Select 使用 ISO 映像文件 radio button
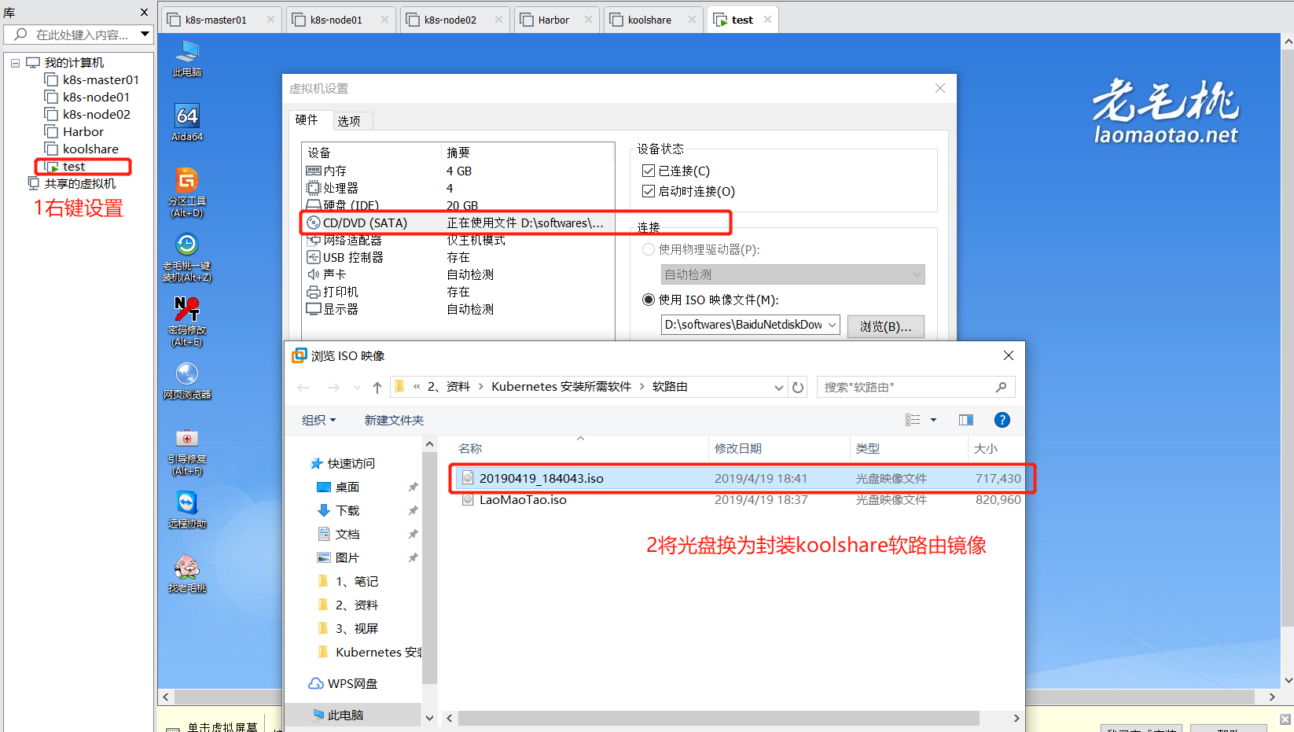1294x732 pixels. (x=649, y=300)
